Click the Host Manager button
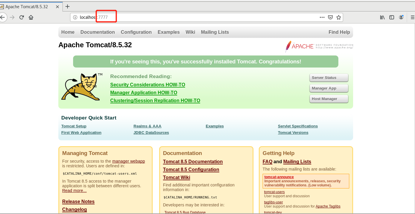The height and width of the screenshot is (214, 415). (329, 99)
